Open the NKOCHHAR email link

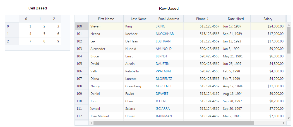(x=165, y=34)
